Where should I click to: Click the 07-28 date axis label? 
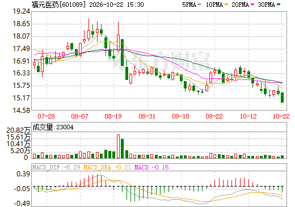[47, 116]
